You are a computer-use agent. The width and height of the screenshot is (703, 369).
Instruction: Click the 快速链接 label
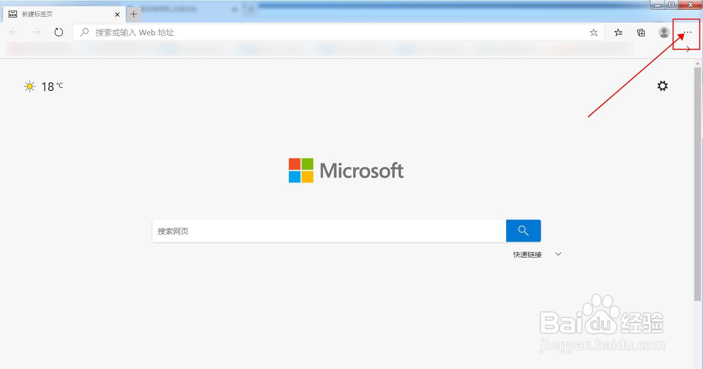click(x=528, y=255)
